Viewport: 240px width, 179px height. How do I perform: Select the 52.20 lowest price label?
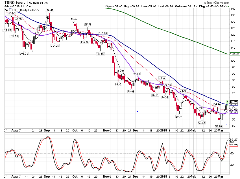tap(219, 126)
